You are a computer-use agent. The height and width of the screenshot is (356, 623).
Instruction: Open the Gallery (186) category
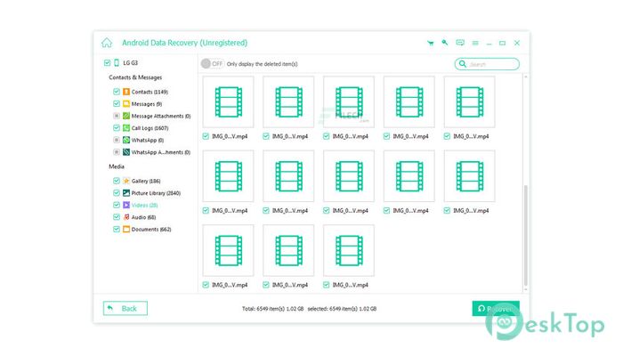[146, 181]
